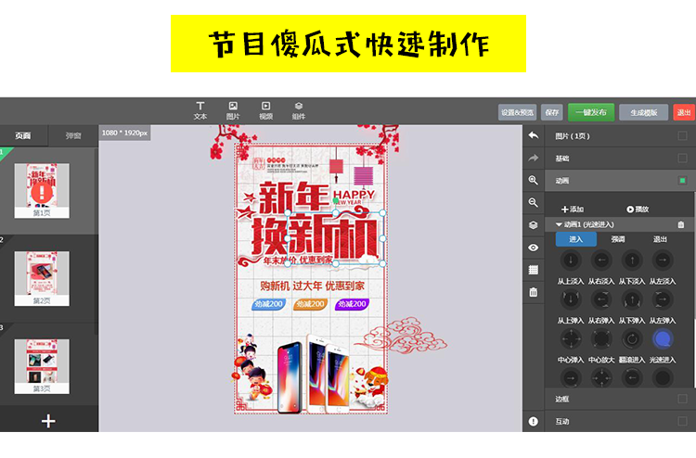696x458 pixels.
Task: Enable the 边框 section checkbox
Action: [682, 399]
